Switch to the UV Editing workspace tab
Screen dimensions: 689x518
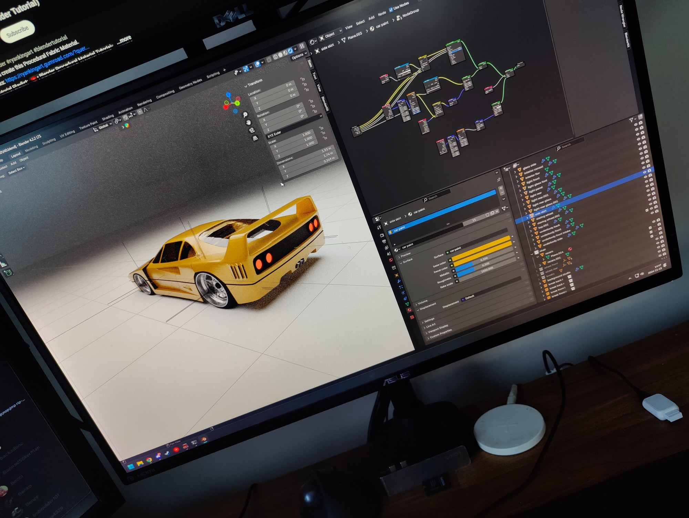pyautogui.click(x=67, y=133)
